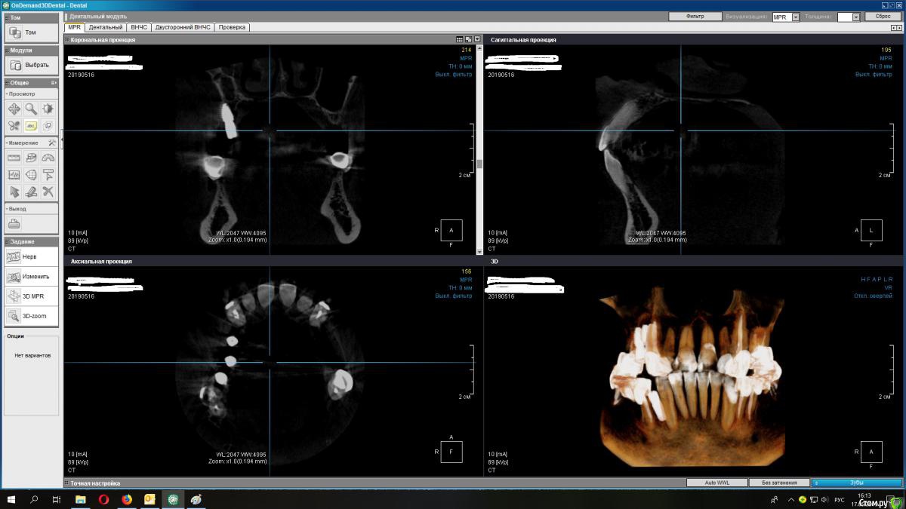This screenshot has height=509, width=906.
Task: Toggle the layout grid icon in coronal header
Action: click(460, 39)
